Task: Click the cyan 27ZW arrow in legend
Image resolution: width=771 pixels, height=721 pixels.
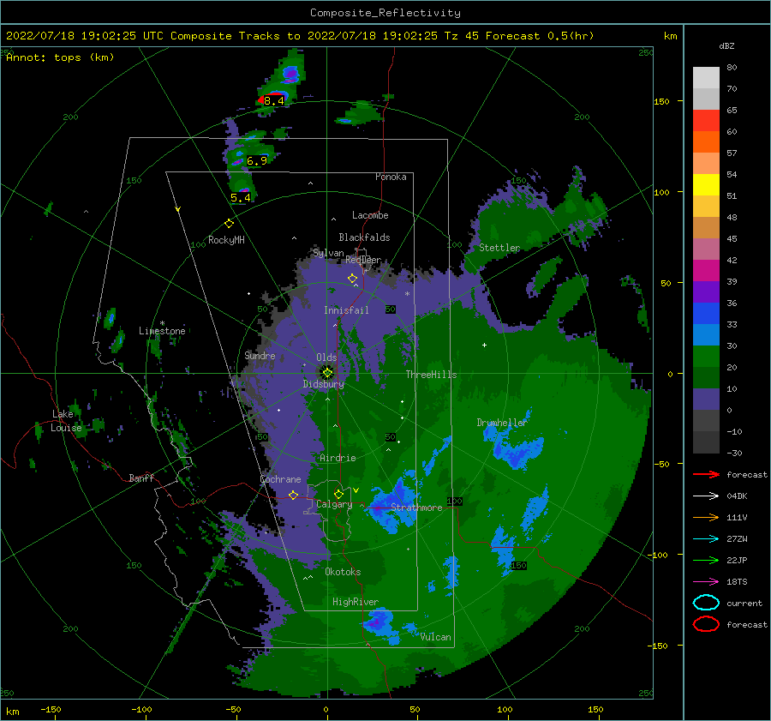Action: click(x=706, y=539)
